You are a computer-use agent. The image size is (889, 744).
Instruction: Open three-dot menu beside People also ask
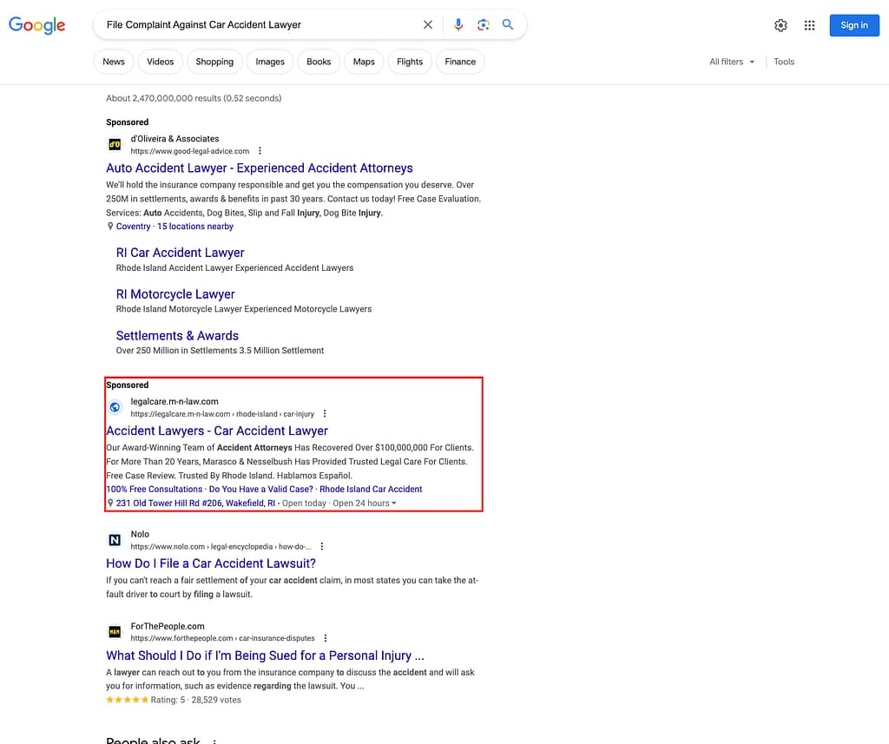tap(214, 740)
